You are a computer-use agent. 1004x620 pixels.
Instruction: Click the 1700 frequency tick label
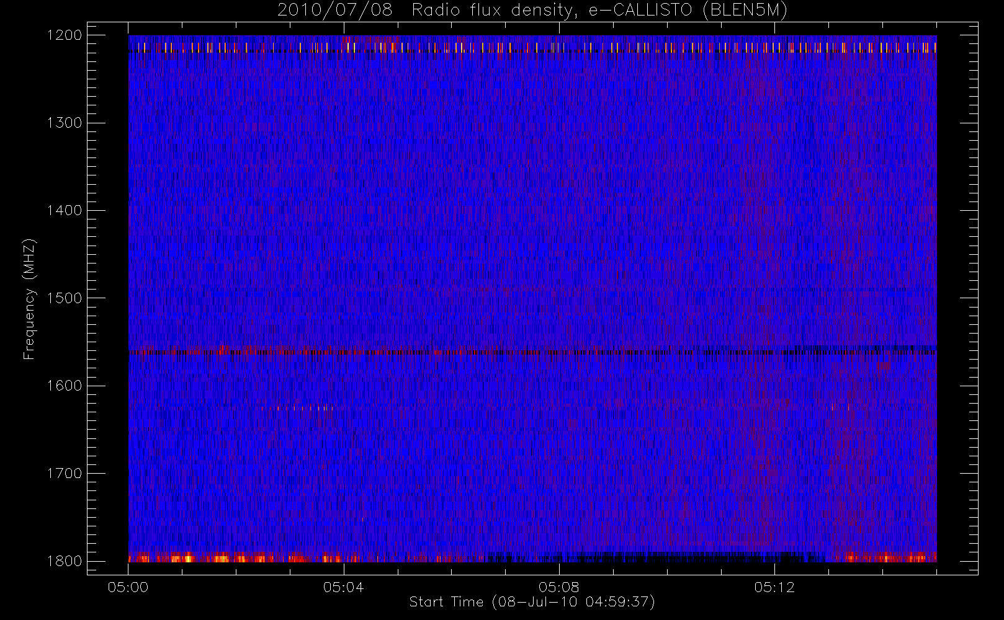tap(65, 473)
